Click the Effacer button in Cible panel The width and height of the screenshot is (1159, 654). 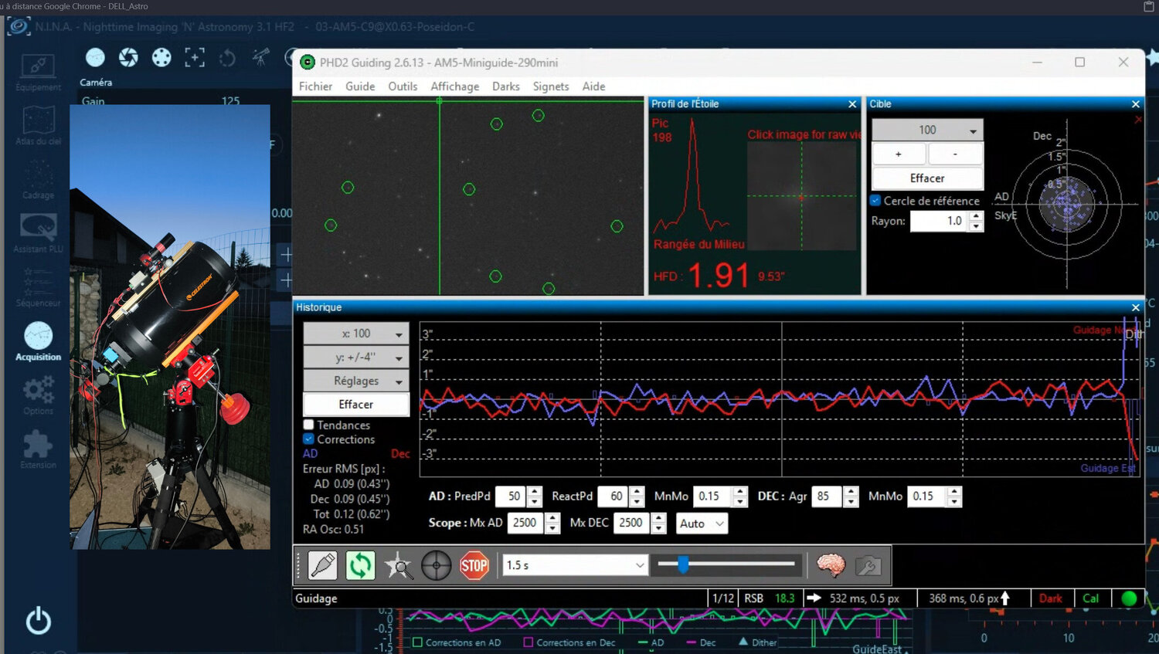[927, 178]
